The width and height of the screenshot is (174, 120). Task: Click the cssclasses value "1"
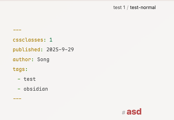51,40
